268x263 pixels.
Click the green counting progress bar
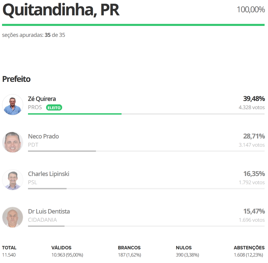[x=133, y=25]
